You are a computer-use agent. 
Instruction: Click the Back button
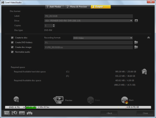(109, 113)
